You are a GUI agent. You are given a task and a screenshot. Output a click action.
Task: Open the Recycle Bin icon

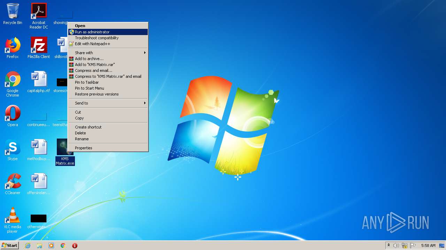click(13, 14)
